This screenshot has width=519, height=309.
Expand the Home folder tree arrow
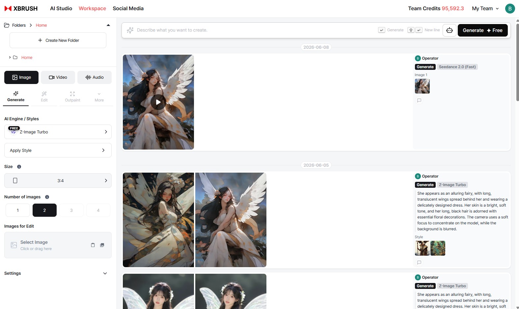click(x=10, y=57)
